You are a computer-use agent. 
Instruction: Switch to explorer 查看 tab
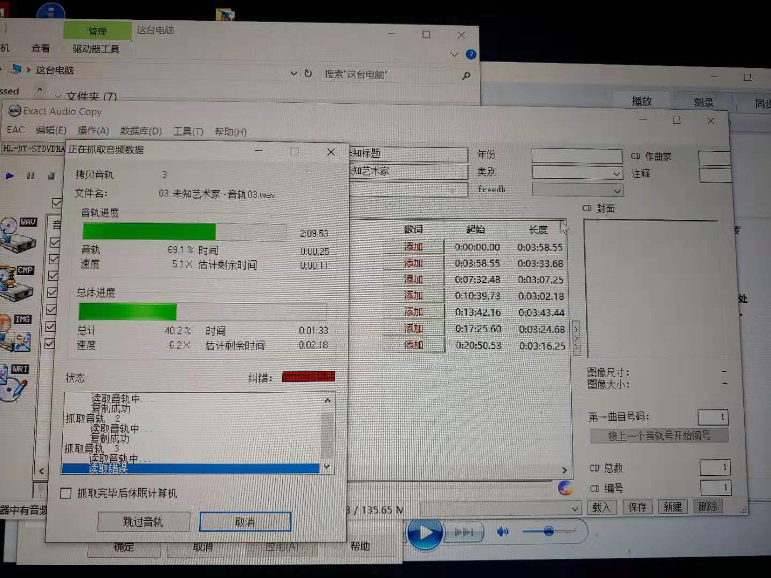tap(40, 48)
